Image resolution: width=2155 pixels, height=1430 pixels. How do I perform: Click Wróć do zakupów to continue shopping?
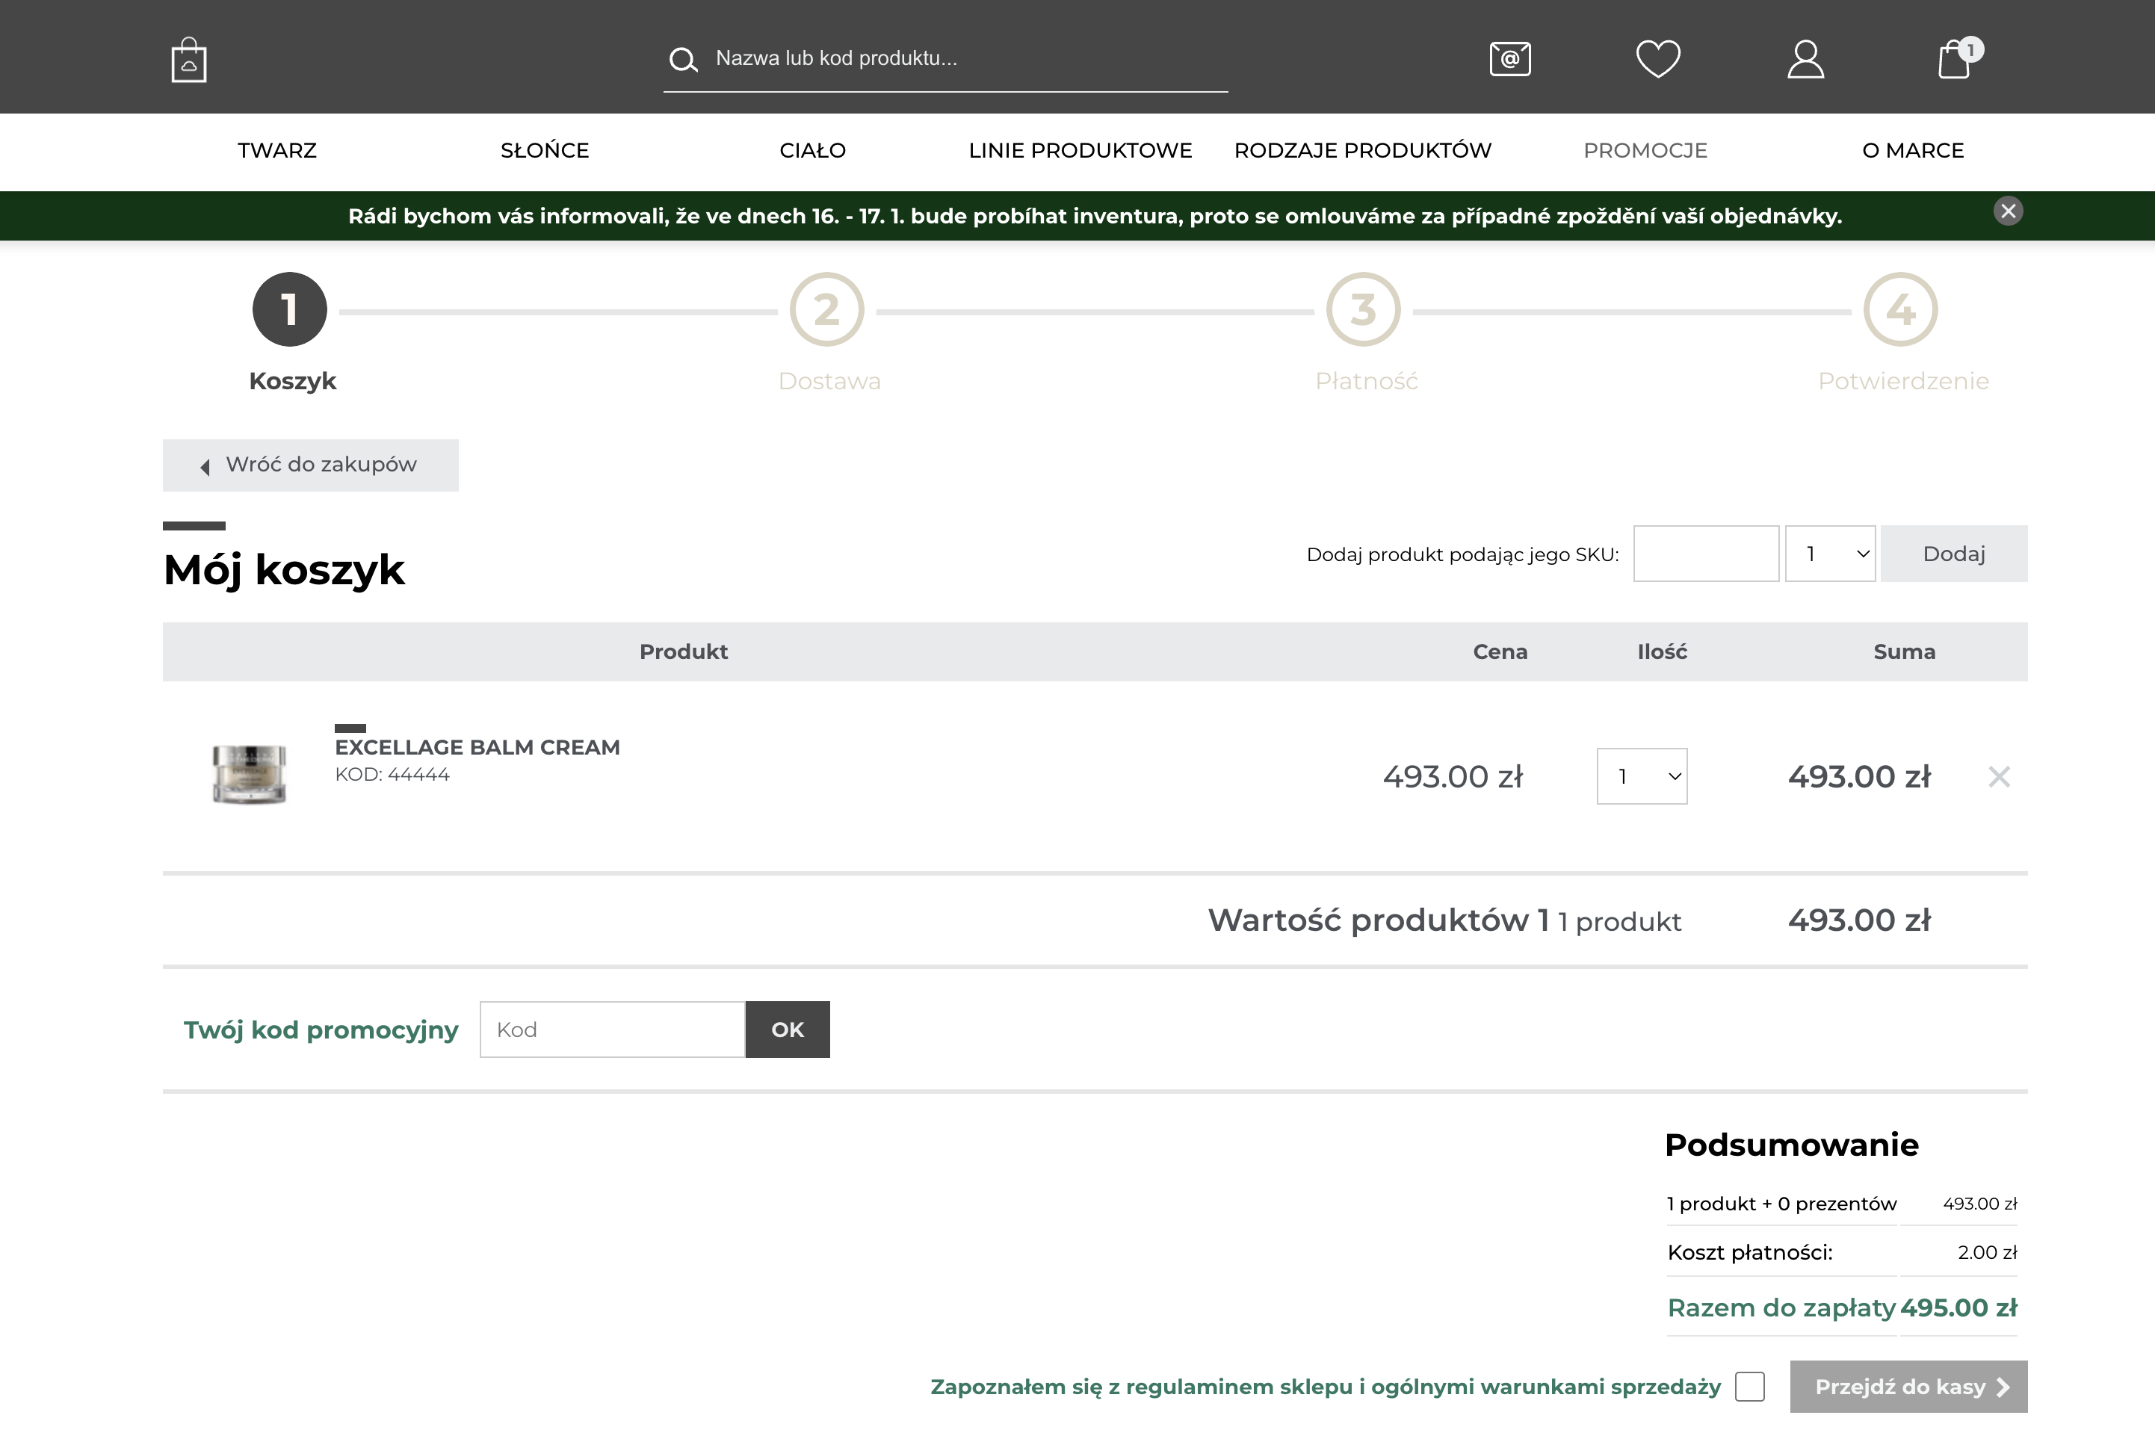tap(310, 465)
